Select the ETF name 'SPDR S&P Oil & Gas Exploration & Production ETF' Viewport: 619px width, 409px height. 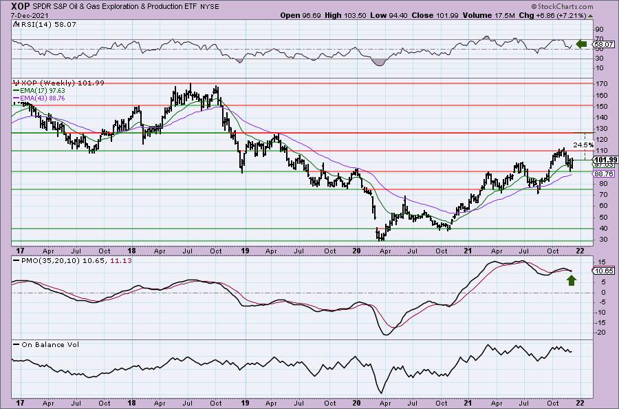pyautogui.click(x=114, y=7)
